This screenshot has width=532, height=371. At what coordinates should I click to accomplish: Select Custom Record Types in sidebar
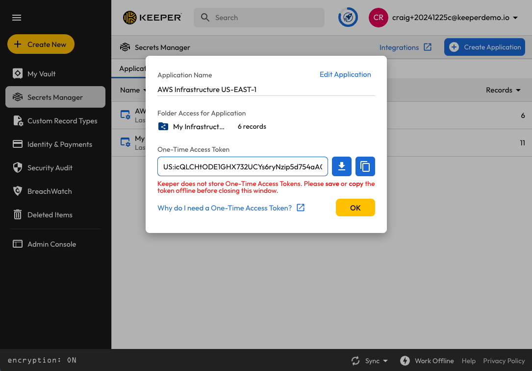click(62, 121)
